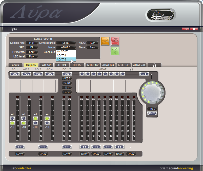Select -10 level button for AO 4

click(x=47, y=123)
